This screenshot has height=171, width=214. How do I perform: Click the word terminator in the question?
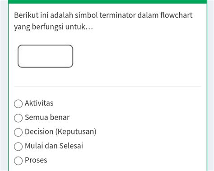117,15
